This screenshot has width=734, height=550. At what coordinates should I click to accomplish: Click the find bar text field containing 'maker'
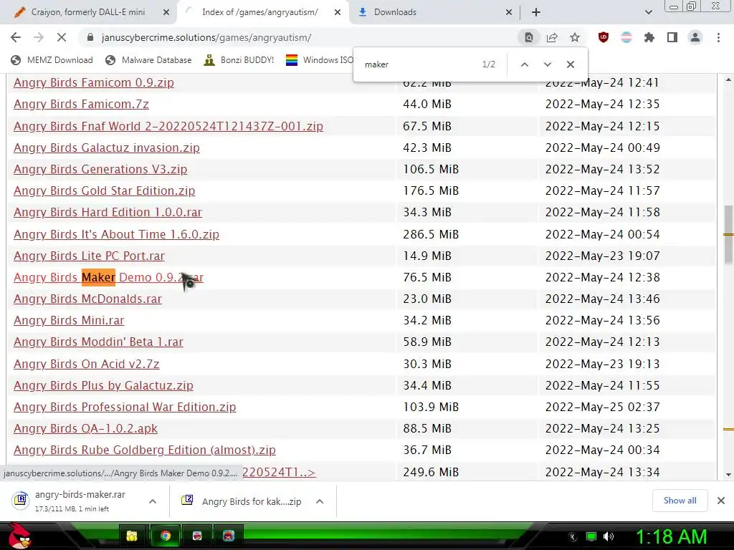(419, 64)
